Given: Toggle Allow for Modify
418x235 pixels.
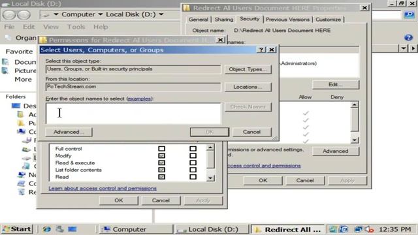Looking at the screenshot, I should (161, 155).
